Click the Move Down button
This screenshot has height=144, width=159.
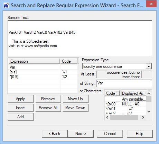click(75, 108)
